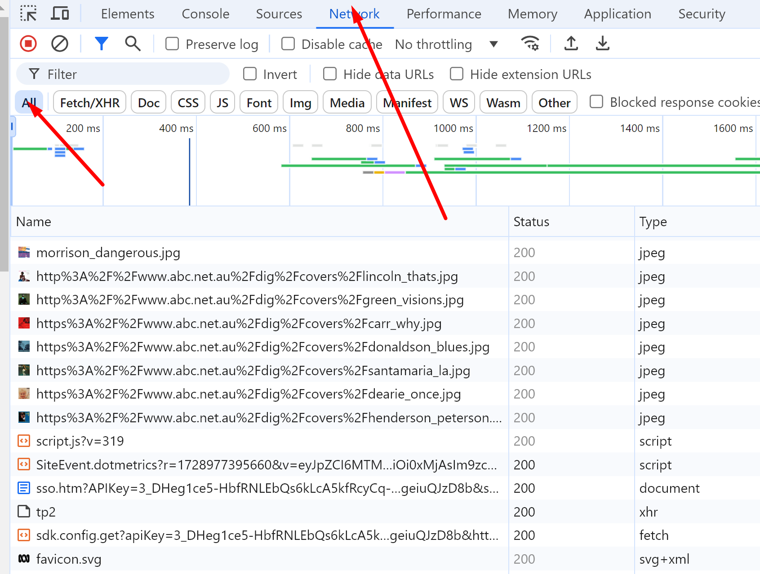Export HAR file with download icon
Image resolution: width=760 pixels, height=574 pixels.
click(x=602, y=44)
